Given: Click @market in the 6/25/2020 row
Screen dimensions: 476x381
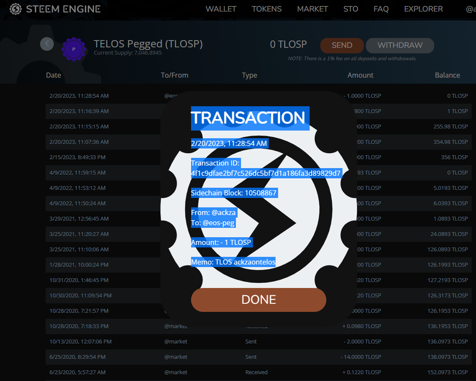Looking at the screenshot, I should (x=176, y=357).
